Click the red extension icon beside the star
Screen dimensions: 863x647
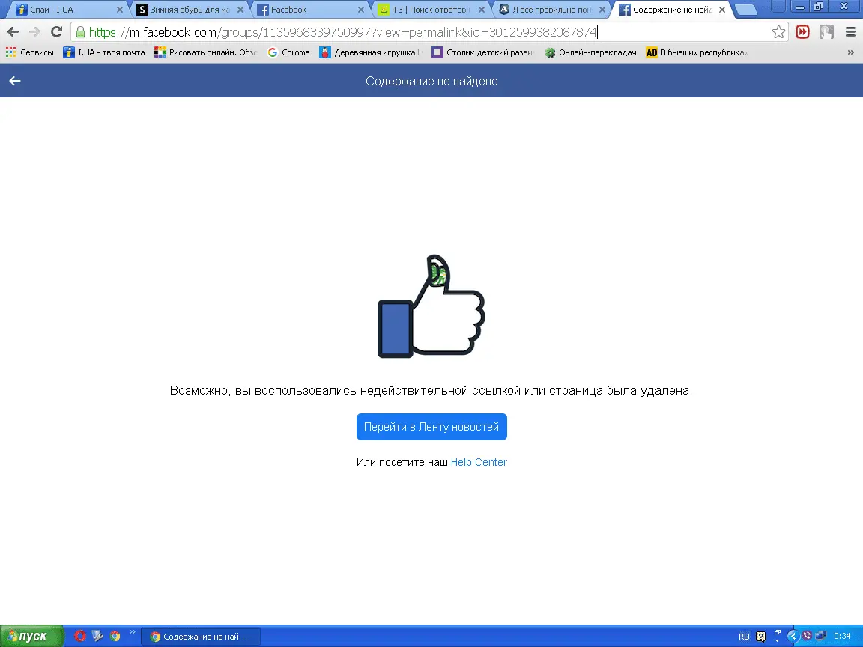tap(802, 32)
